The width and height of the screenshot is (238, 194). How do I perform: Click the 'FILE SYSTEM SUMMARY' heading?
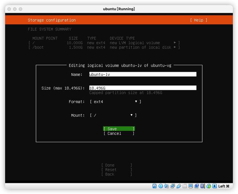49,29
